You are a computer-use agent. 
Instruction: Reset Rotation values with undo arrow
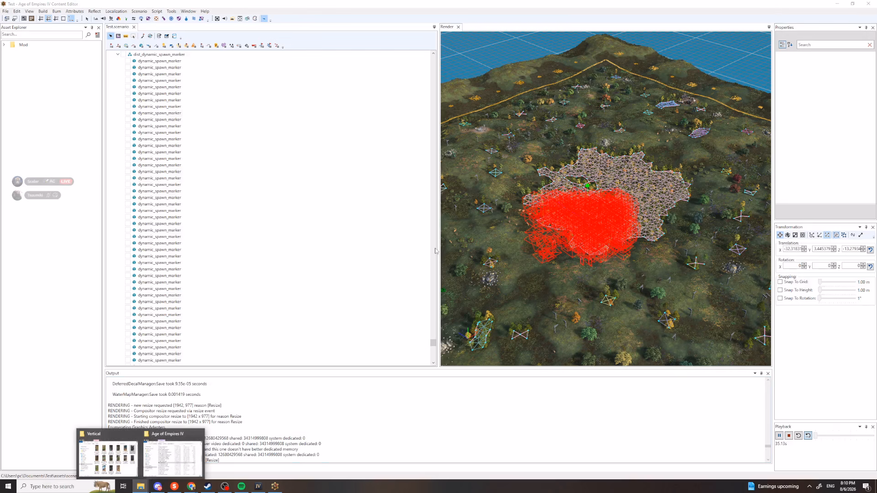click(x=870, y=267)
